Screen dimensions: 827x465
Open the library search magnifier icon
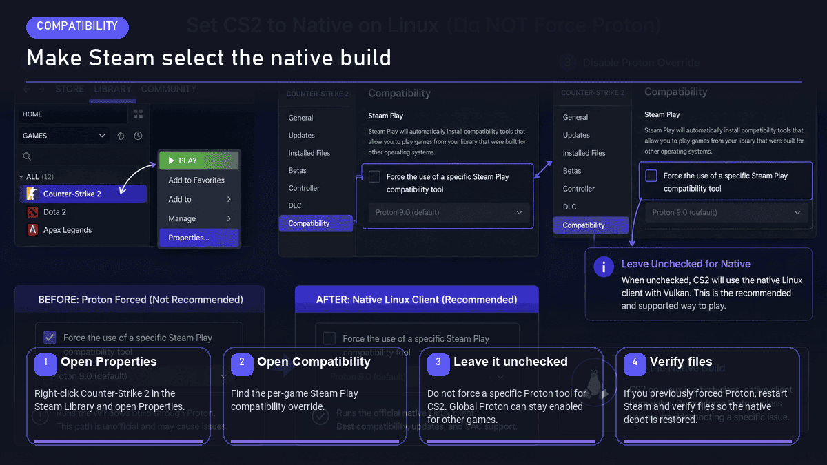coord(28,156)
